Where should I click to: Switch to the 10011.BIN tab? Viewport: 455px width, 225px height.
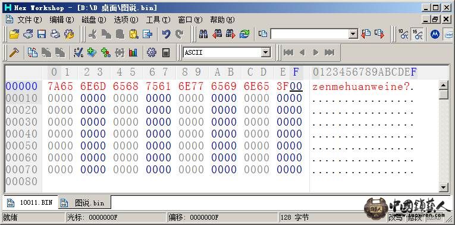pyautogui.click(x=30, y=202)
